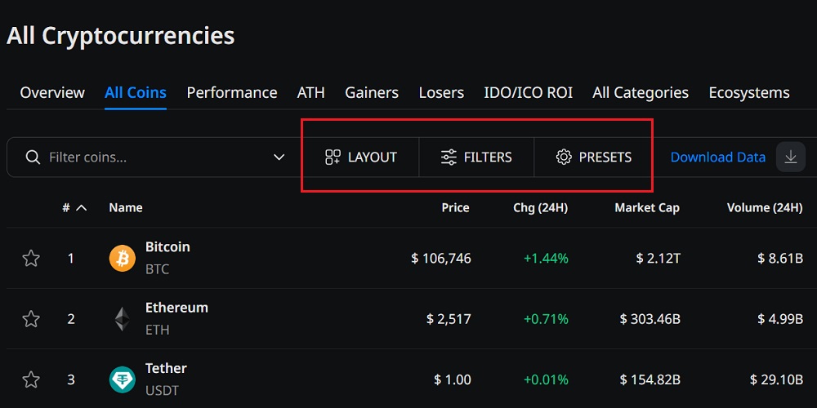Screen dimensions: 817x408
Task: Open the Performance tab
Action: [232, 92]
